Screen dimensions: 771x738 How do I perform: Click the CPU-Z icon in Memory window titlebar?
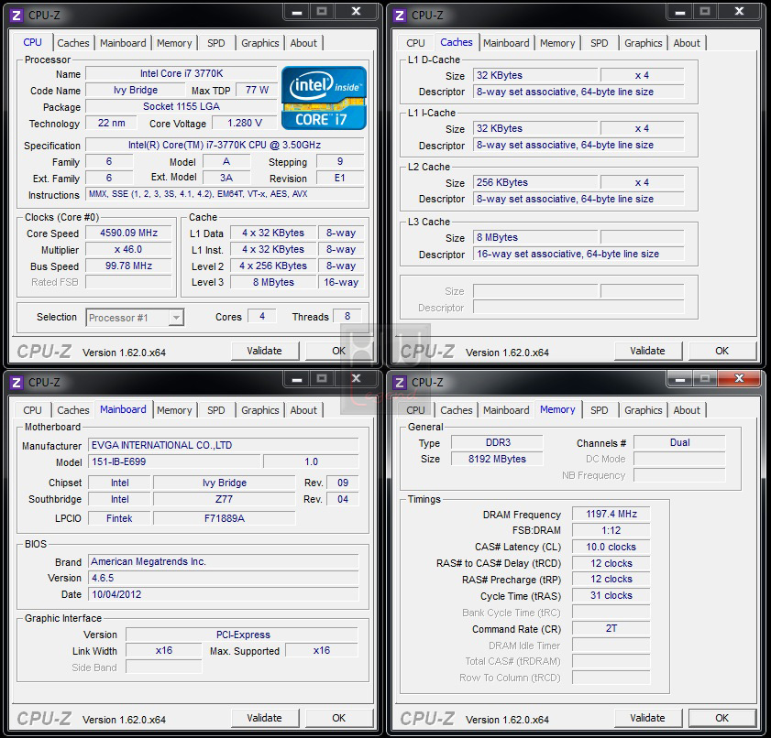400,383
